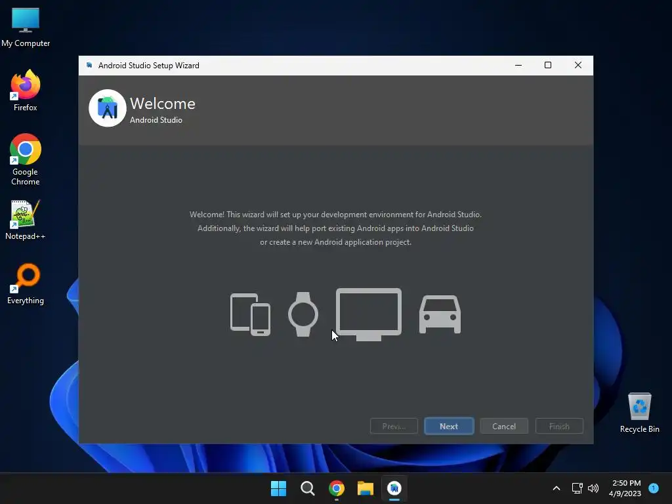
Task: Open the Windows Start menu
Action: [278, 488]
